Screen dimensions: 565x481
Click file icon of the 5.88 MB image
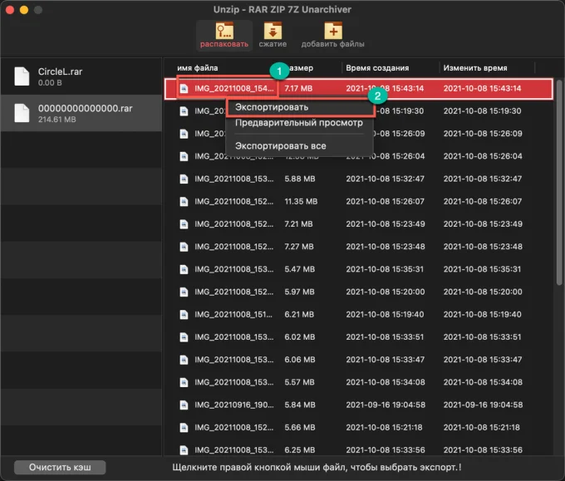[x=184, y=179]
